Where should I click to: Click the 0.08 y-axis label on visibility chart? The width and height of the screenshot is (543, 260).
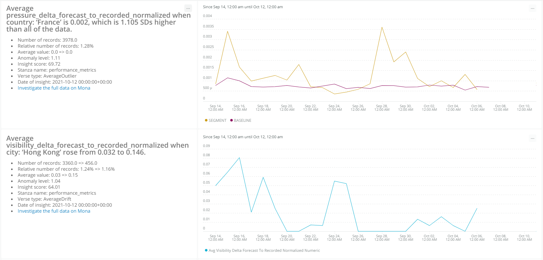click(x=207, y=155)
